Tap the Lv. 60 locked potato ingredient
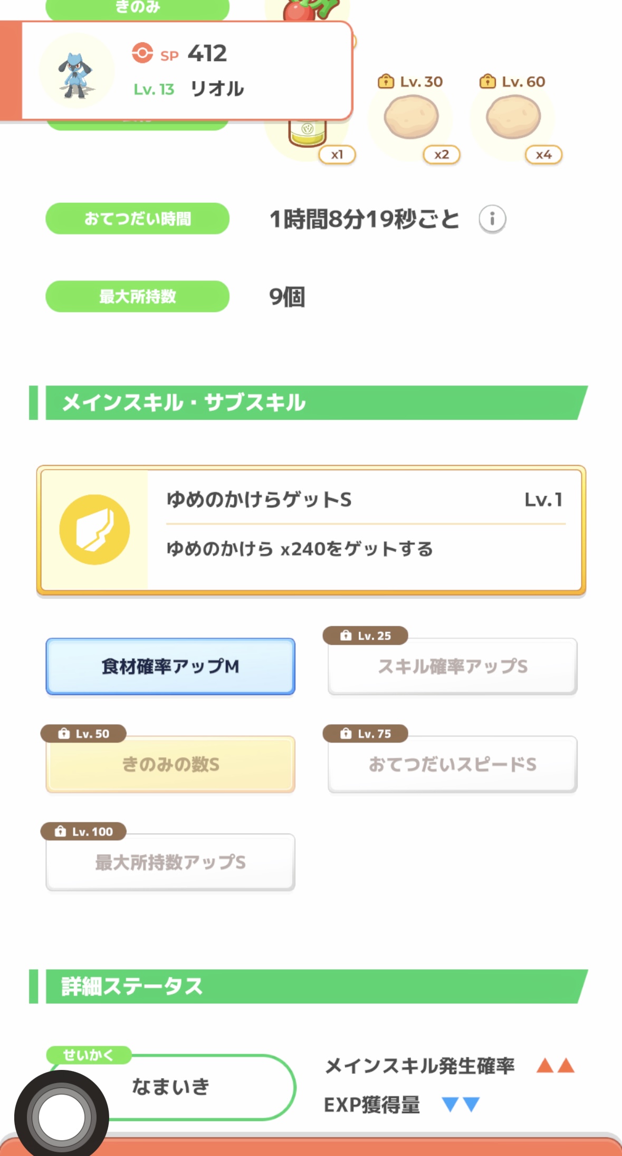 tap(513, 117)
